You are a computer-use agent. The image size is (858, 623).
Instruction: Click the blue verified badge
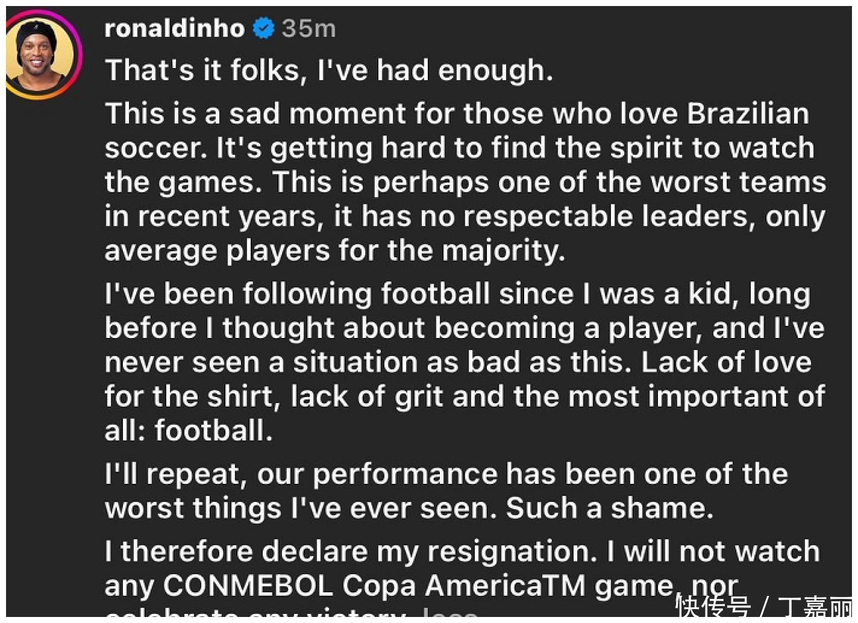263,28
